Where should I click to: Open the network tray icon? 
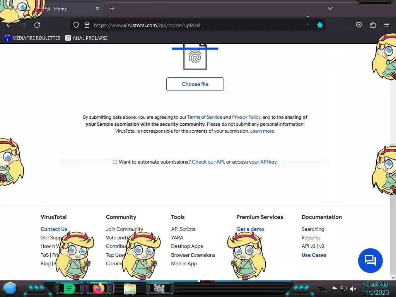344,288
